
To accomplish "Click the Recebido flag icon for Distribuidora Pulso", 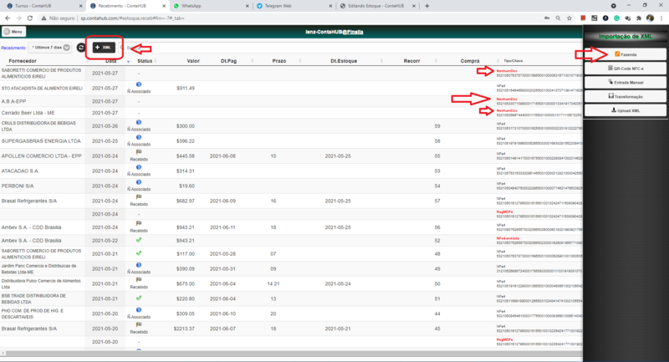I will coord(139,280).
